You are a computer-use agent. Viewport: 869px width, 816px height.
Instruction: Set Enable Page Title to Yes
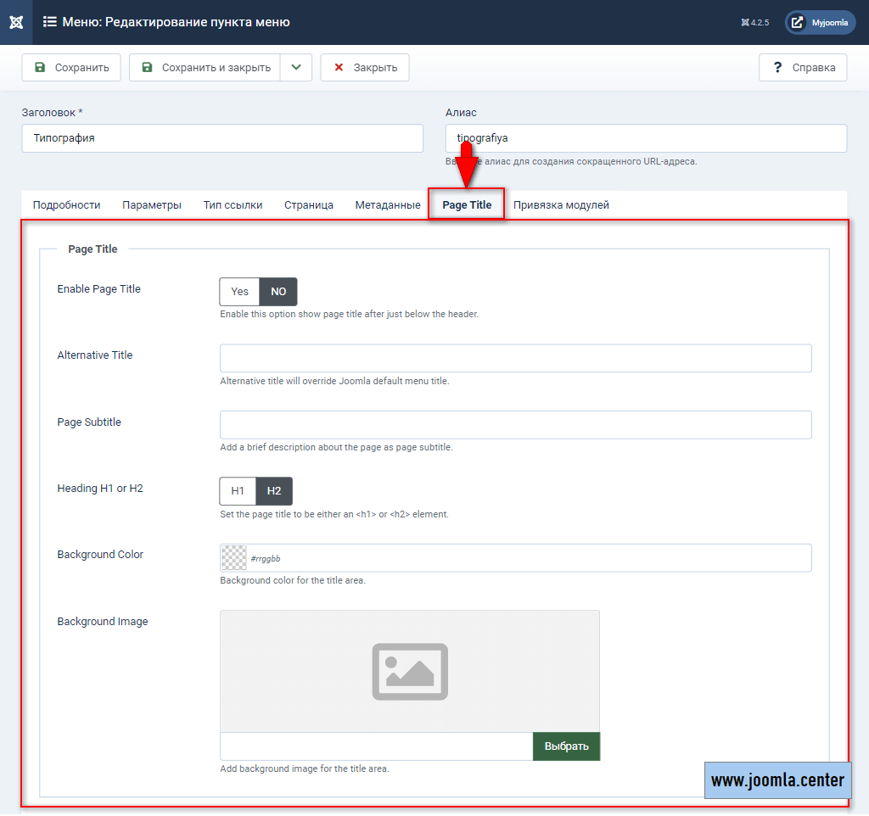coord(239,292)
